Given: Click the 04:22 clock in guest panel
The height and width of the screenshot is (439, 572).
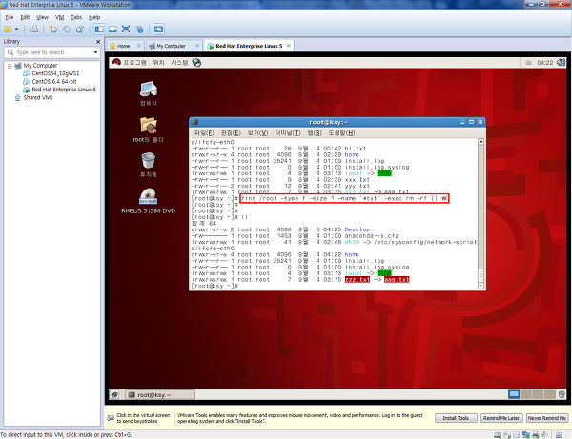Looking at the screenshot, I should coord(545,63).
